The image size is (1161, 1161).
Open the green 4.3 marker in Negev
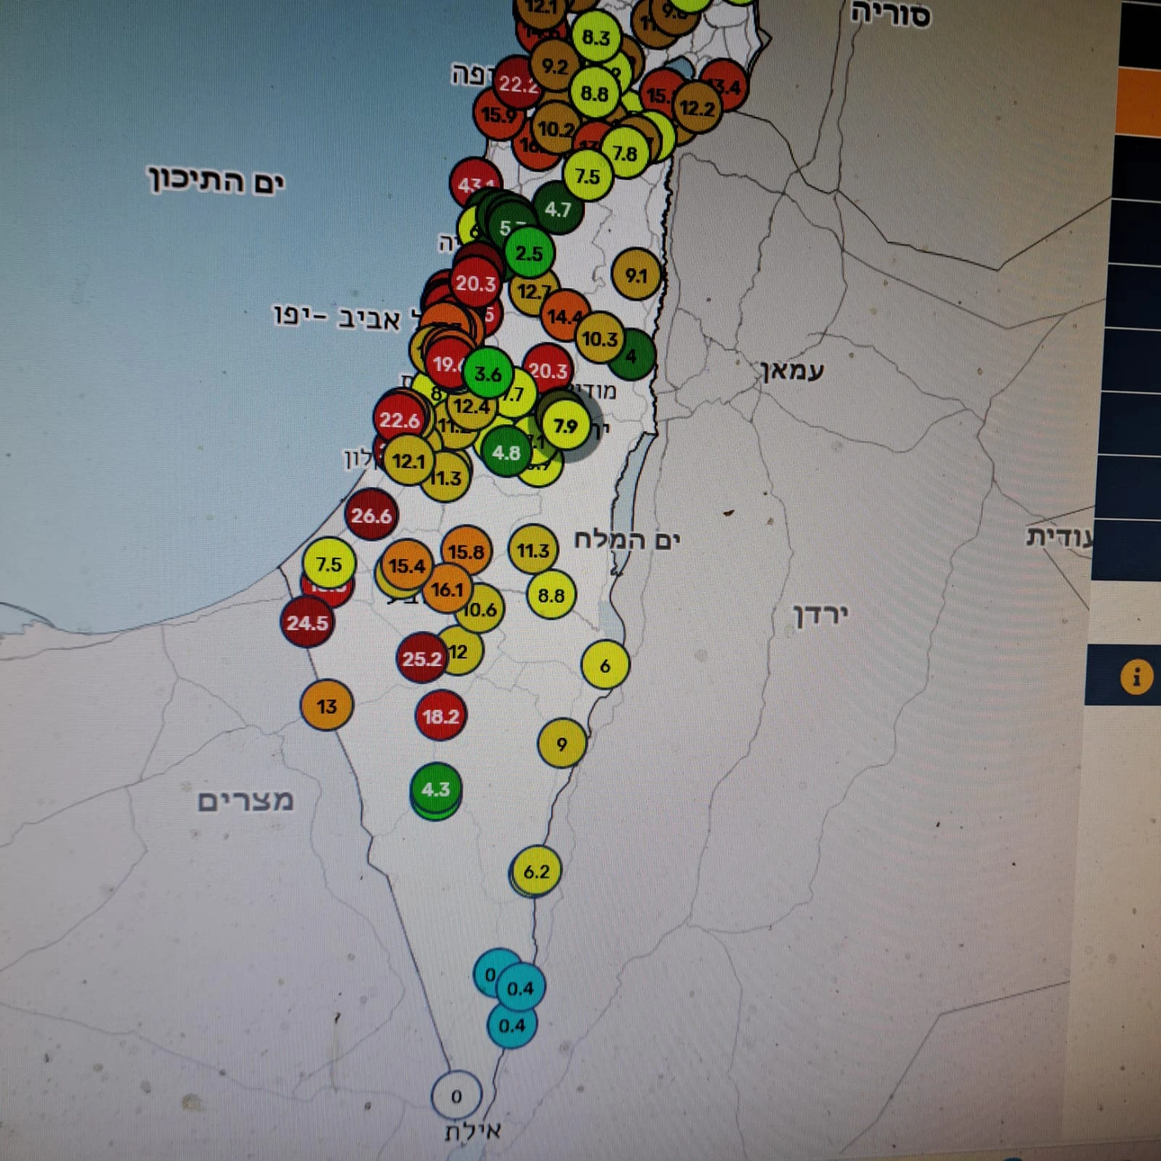point(436,790)
